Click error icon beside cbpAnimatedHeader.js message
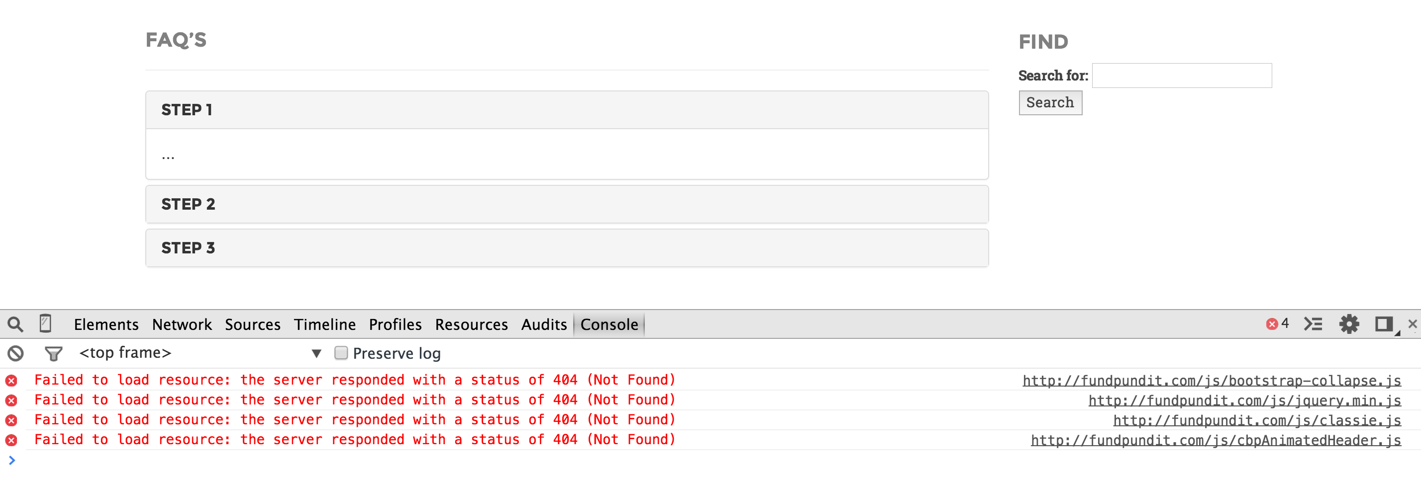 point(11,440)
